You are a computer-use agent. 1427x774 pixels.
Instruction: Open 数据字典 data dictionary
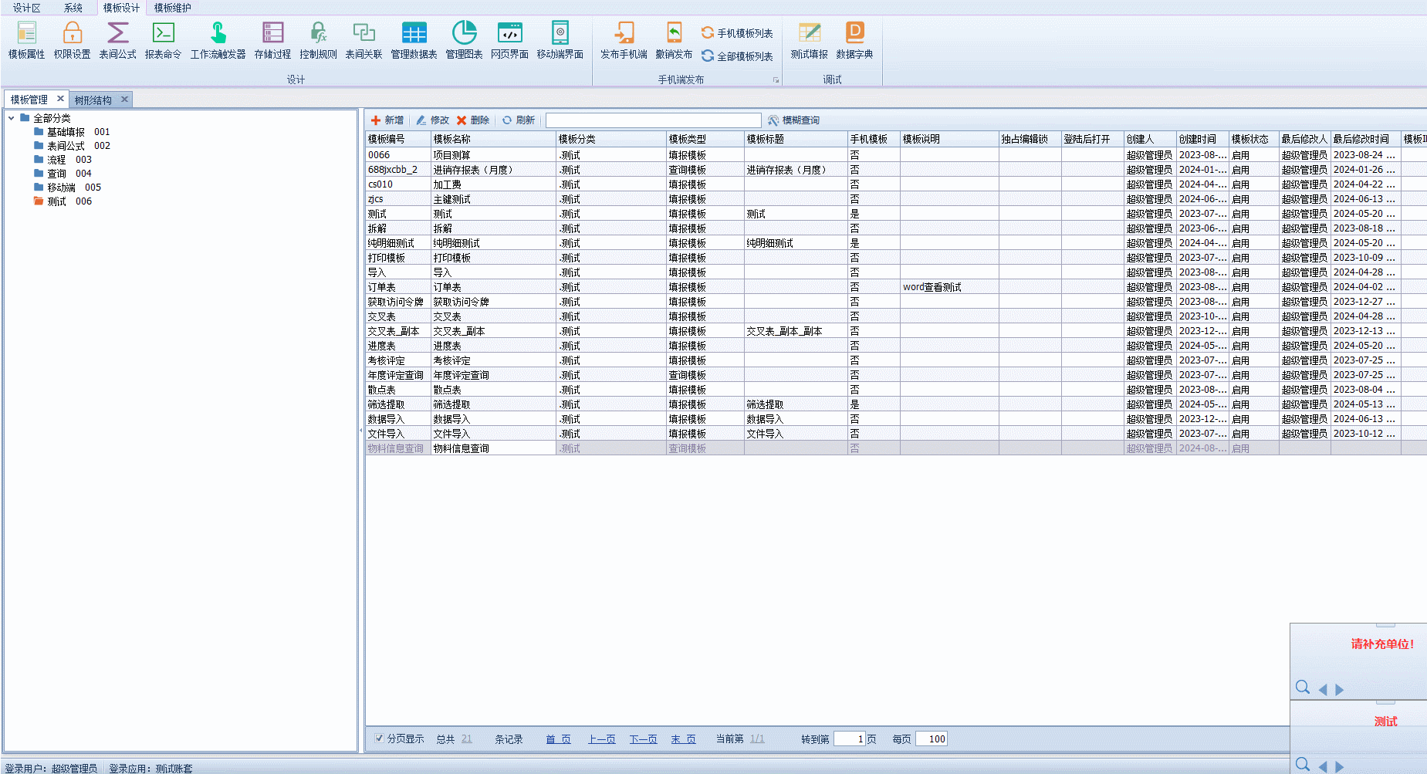tap(854, 40)
